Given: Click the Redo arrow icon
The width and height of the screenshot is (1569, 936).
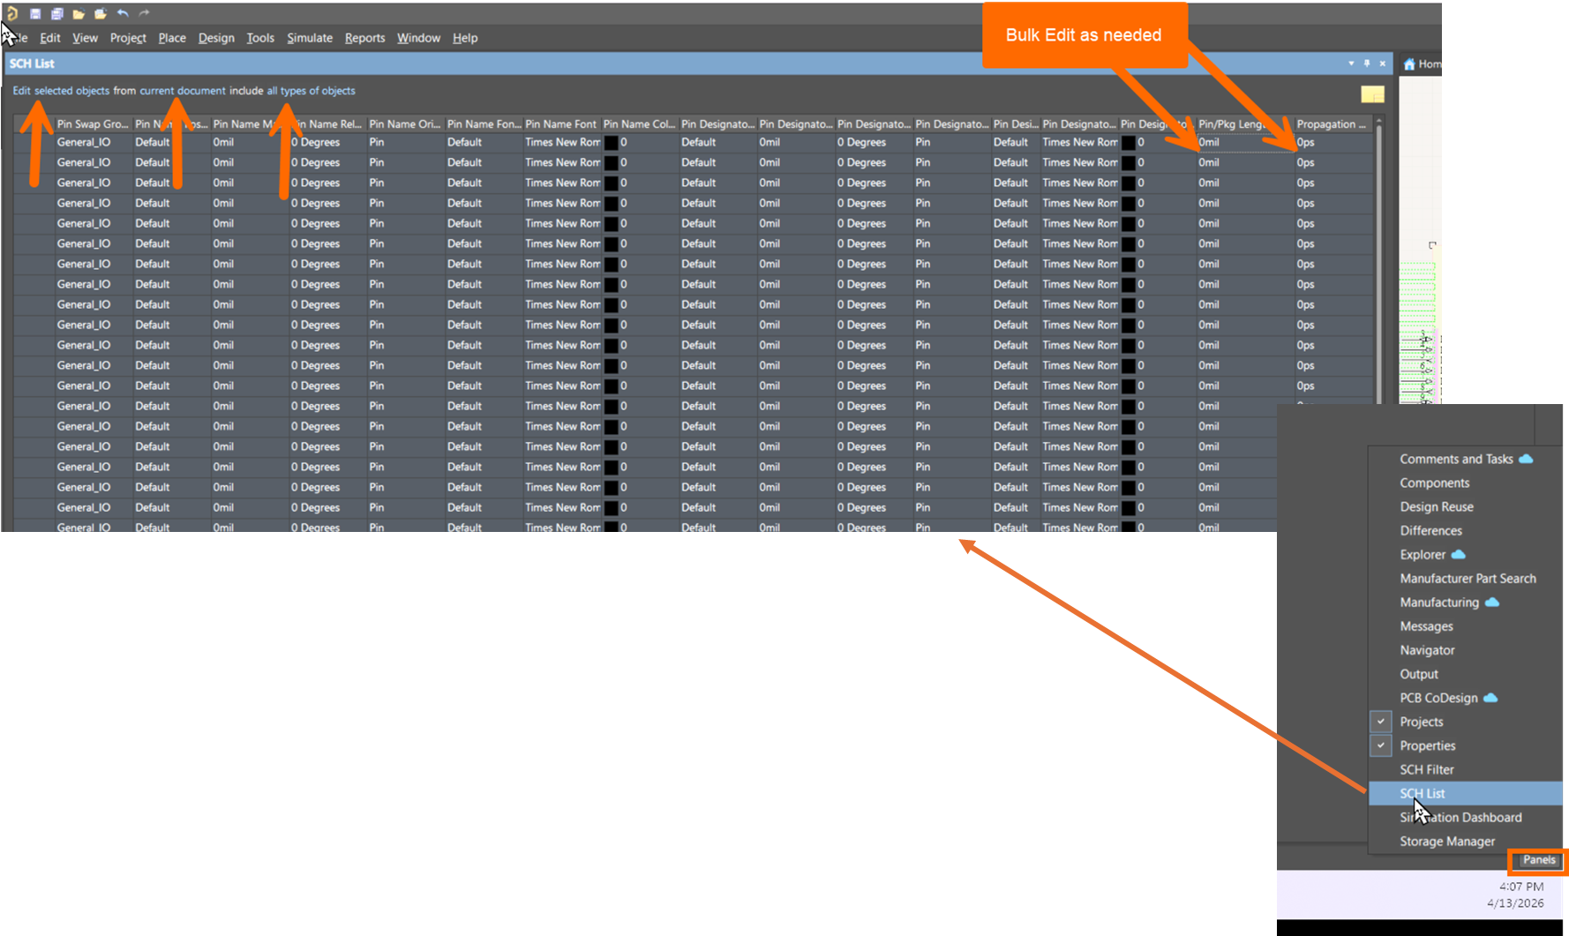Looking at the screenshot, I should coord(144,13).
